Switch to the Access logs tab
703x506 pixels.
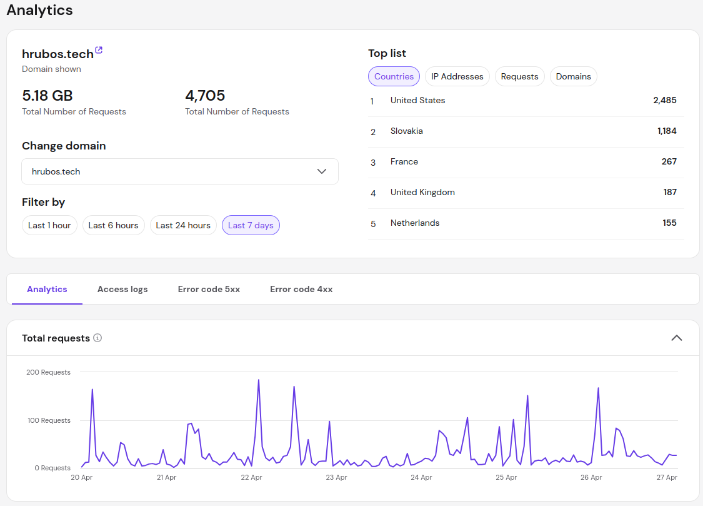122,289
